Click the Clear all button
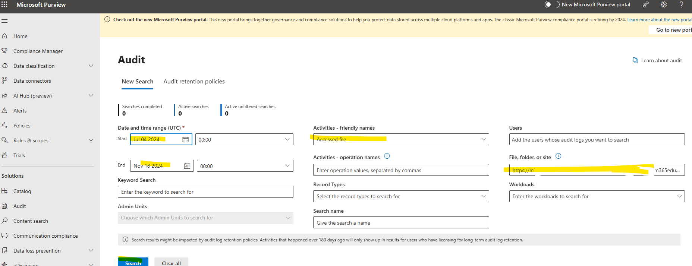 (171, 262)
